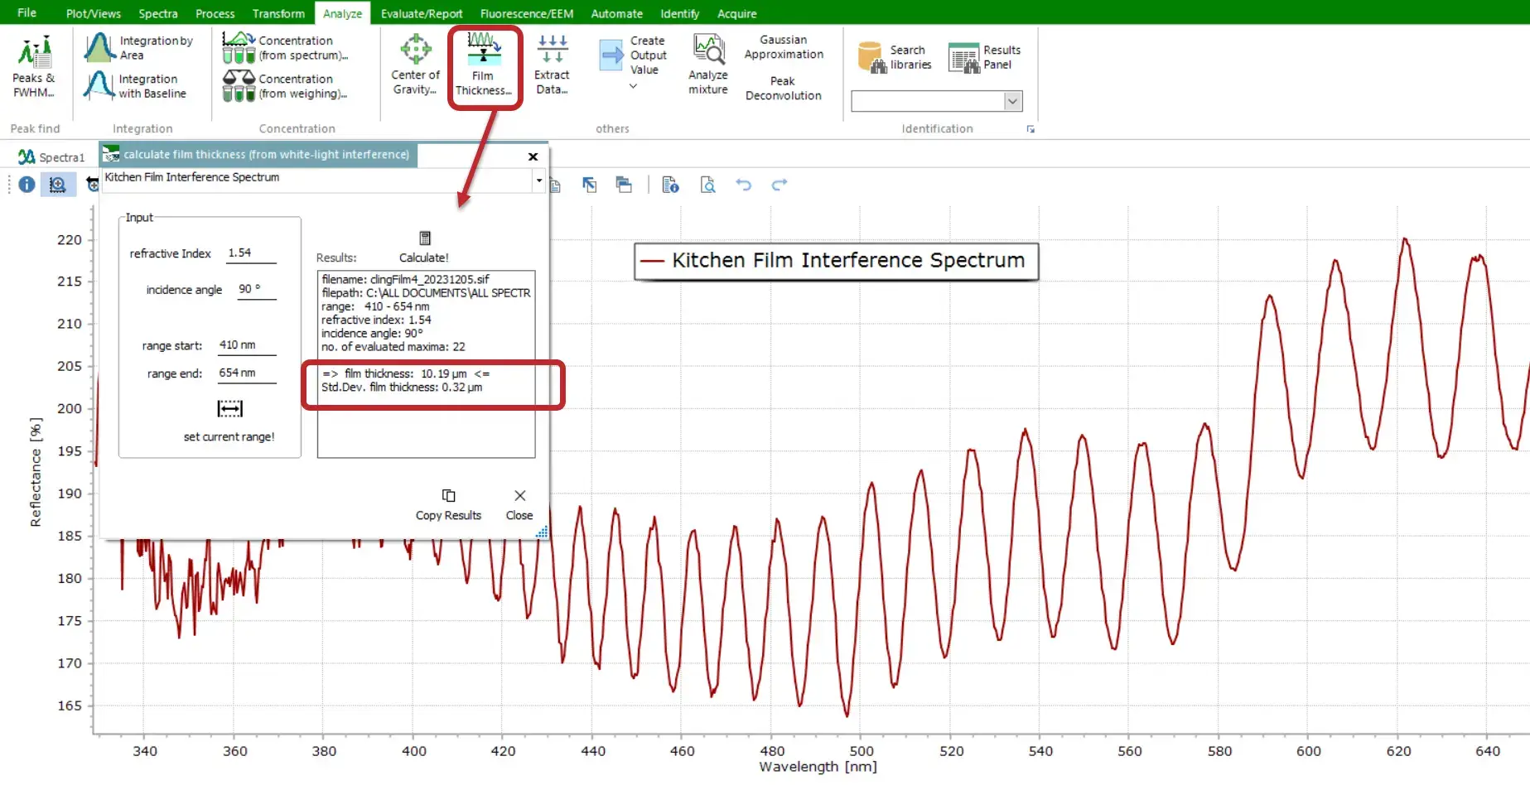
Task: Open Concentration from spectrum tool
Action: pos(286,47)
